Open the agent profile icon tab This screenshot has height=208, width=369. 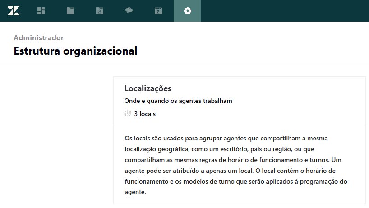100,11
